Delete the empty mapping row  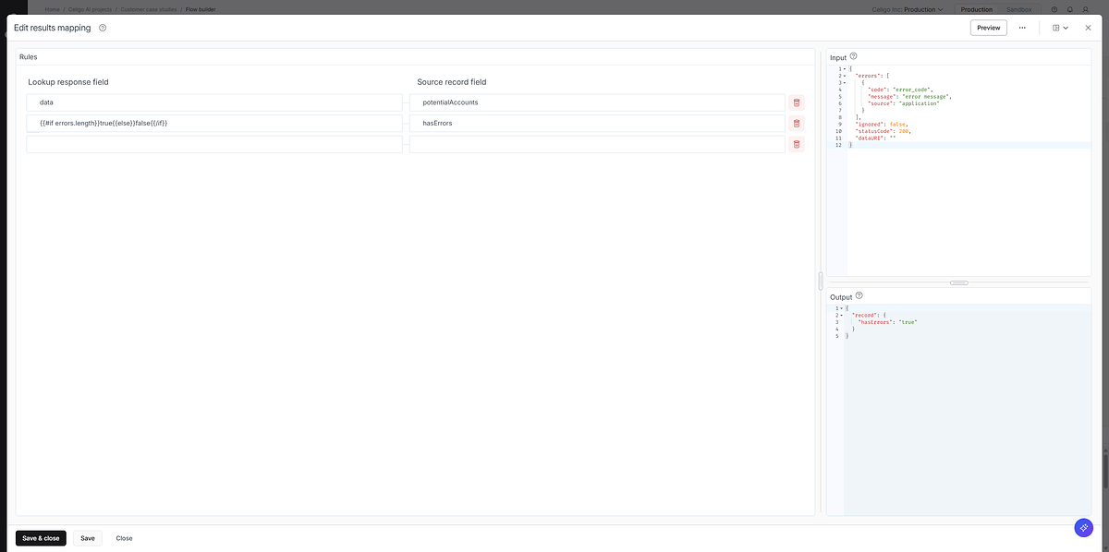tap(797, 143)
